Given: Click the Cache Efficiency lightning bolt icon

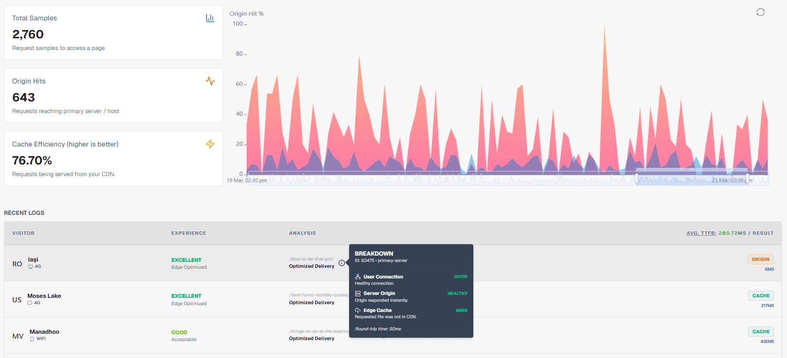Looking at the screenshot, I should coord(210,144).
